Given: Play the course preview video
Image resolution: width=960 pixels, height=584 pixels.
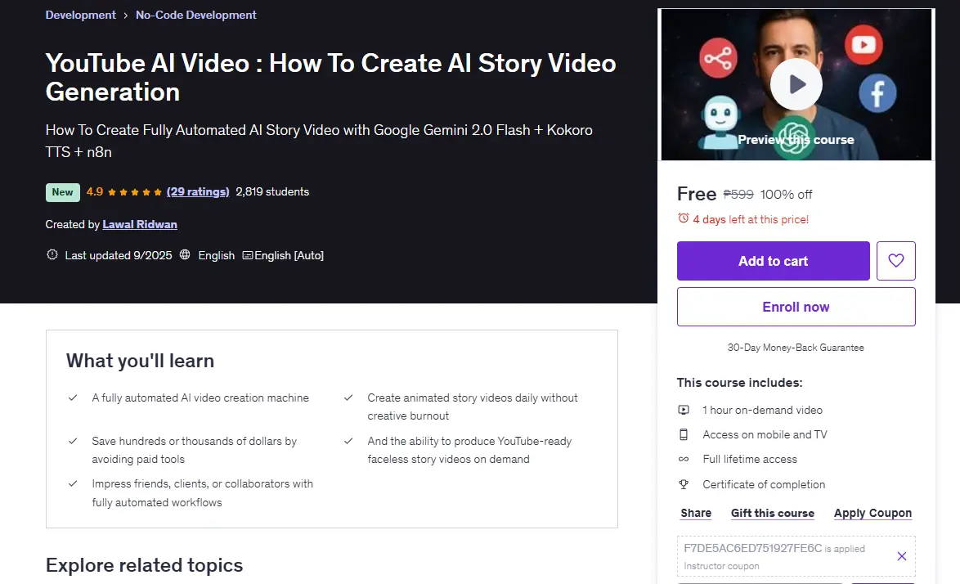Looking at the screenshot, I should pos(796,84).
